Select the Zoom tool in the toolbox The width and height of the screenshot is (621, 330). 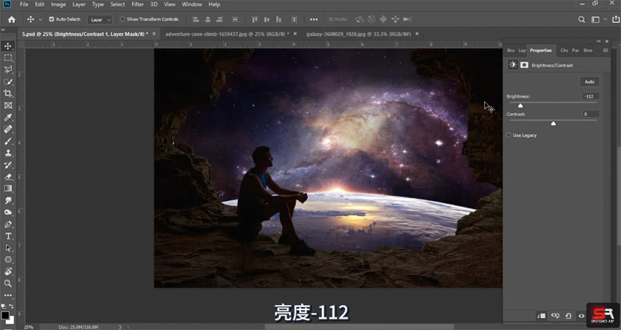[8, 283]
